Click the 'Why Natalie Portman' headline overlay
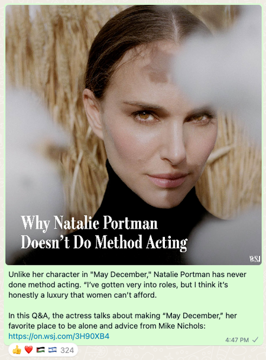Viewport: 266px width, 360px height. pos(89,223)
